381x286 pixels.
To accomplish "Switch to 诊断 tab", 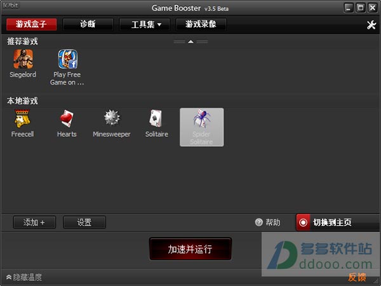I will pyautogui.click(x=88, y=24).
